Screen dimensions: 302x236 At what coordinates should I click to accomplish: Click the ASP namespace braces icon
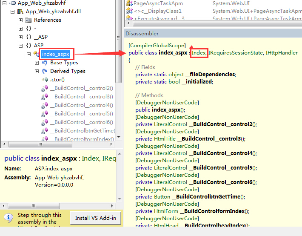coord(28,45)
